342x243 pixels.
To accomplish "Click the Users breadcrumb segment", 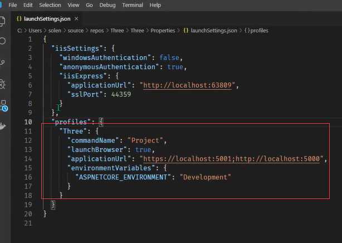I will point(35,31).
